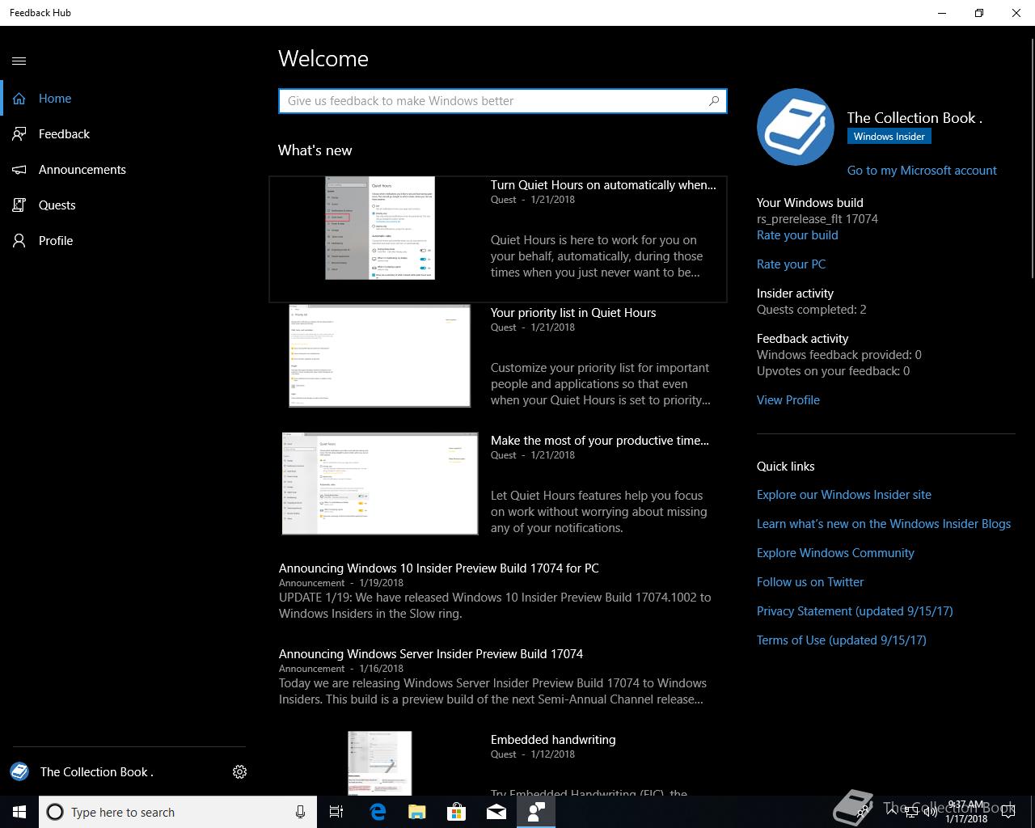Open Task View from the taskbar

[x=336, y=812]
